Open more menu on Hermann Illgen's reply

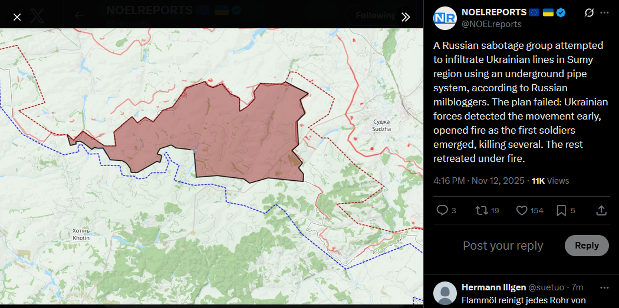[x=604, y=287]
